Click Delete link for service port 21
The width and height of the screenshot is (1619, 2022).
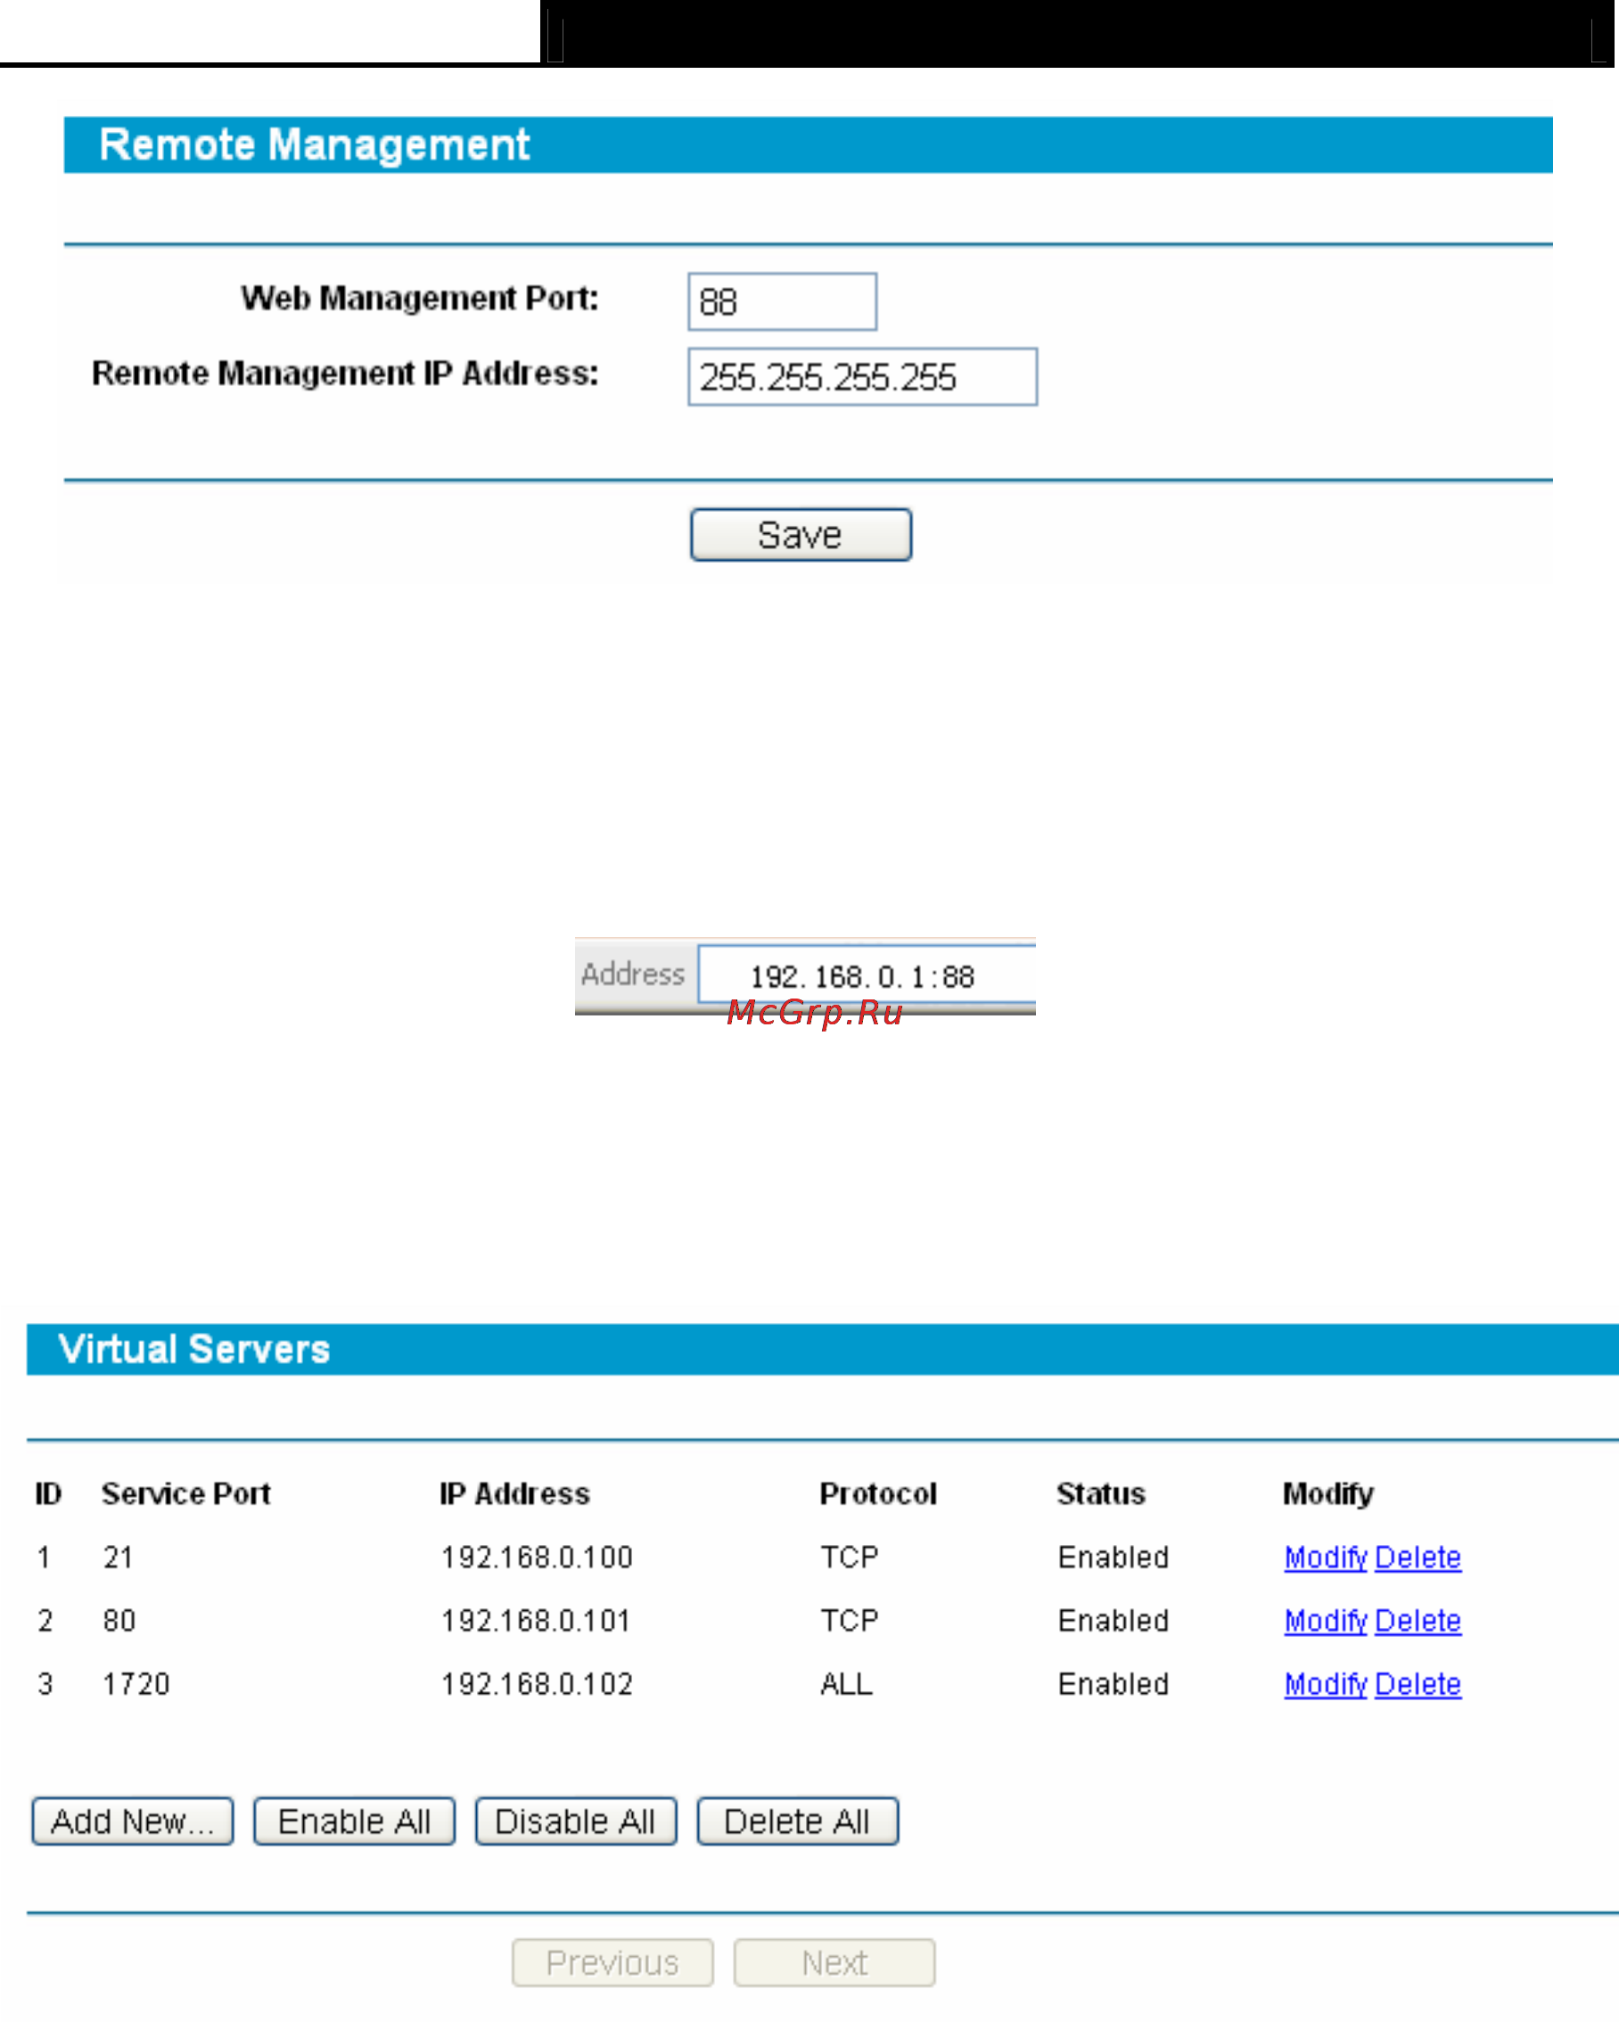pyautogui.click(x=1418, y=1557)
